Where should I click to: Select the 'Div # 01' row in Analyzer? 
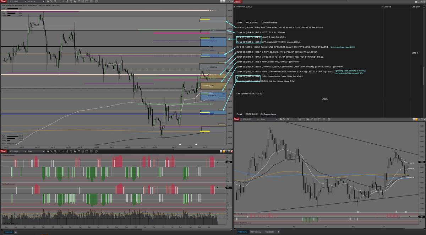click(280, 27)
